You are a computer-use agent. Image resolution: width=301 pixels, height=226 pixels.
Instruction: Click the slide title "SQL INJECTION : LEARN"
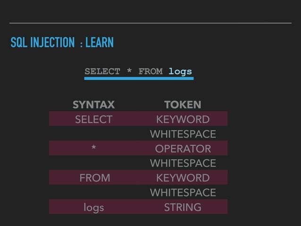[62, 43]
